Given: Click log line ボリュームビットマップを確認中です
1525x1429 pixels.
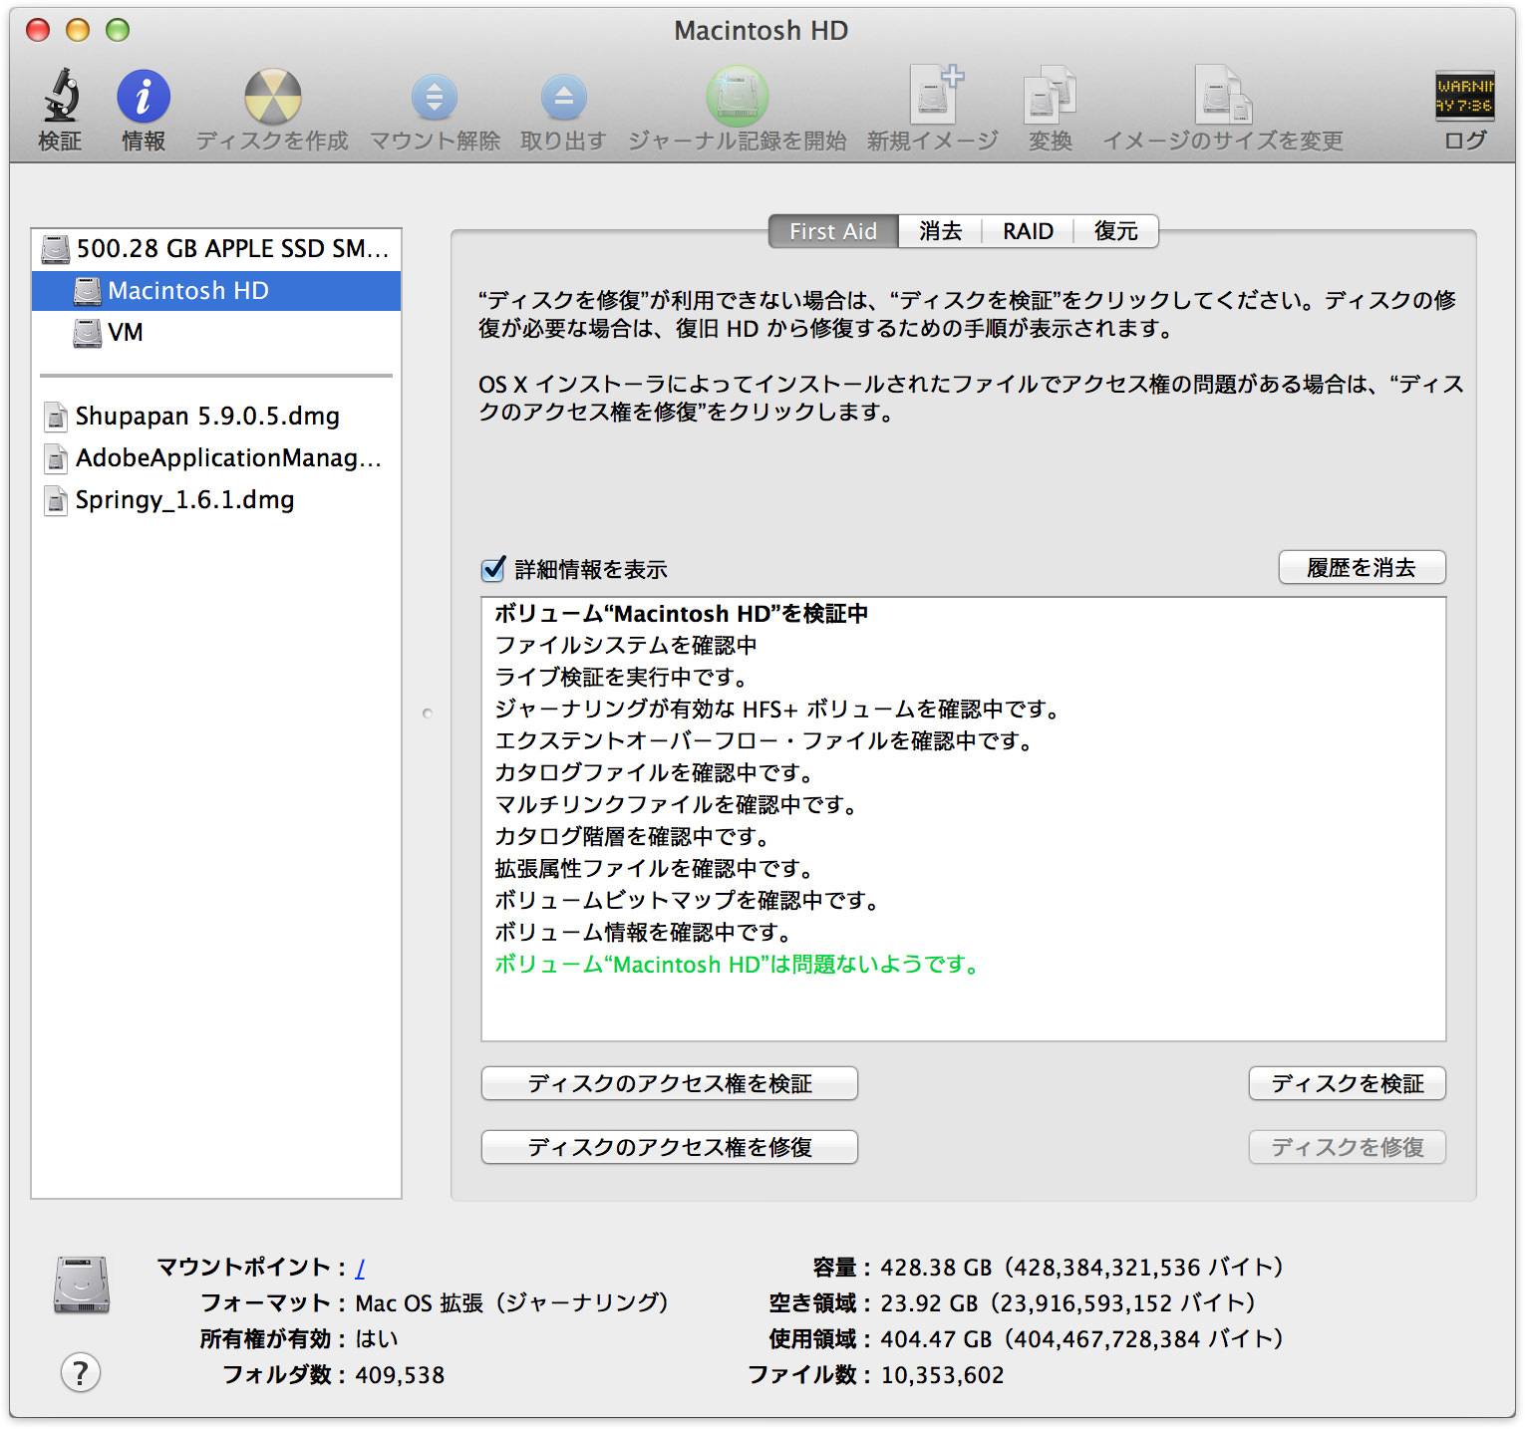Looking at the screenshot, I should 688,901.
